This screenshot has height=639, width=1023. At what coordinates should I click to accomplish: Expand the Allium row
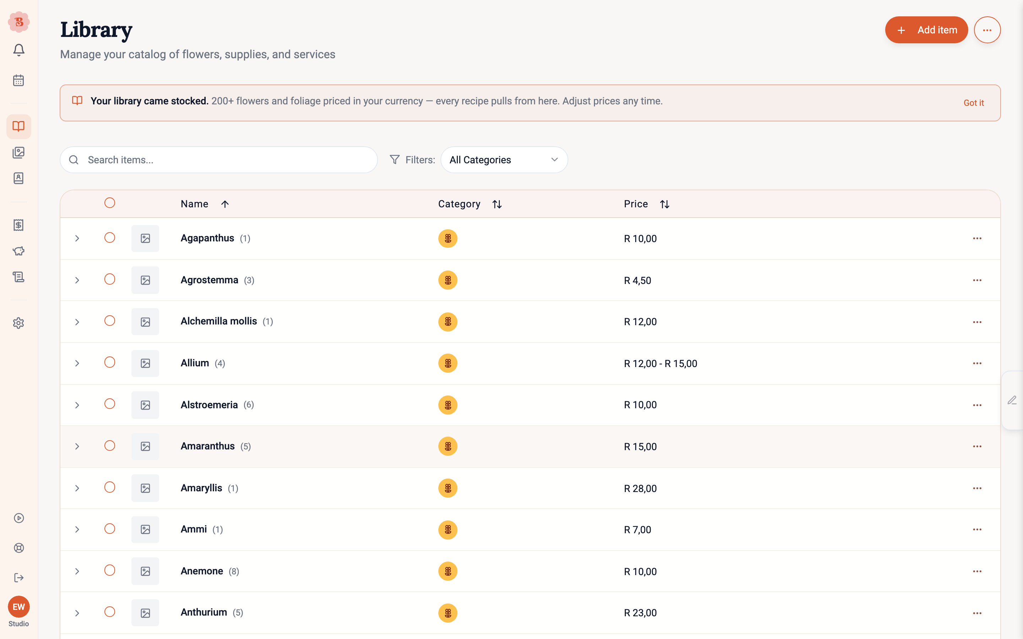(77, 364)
